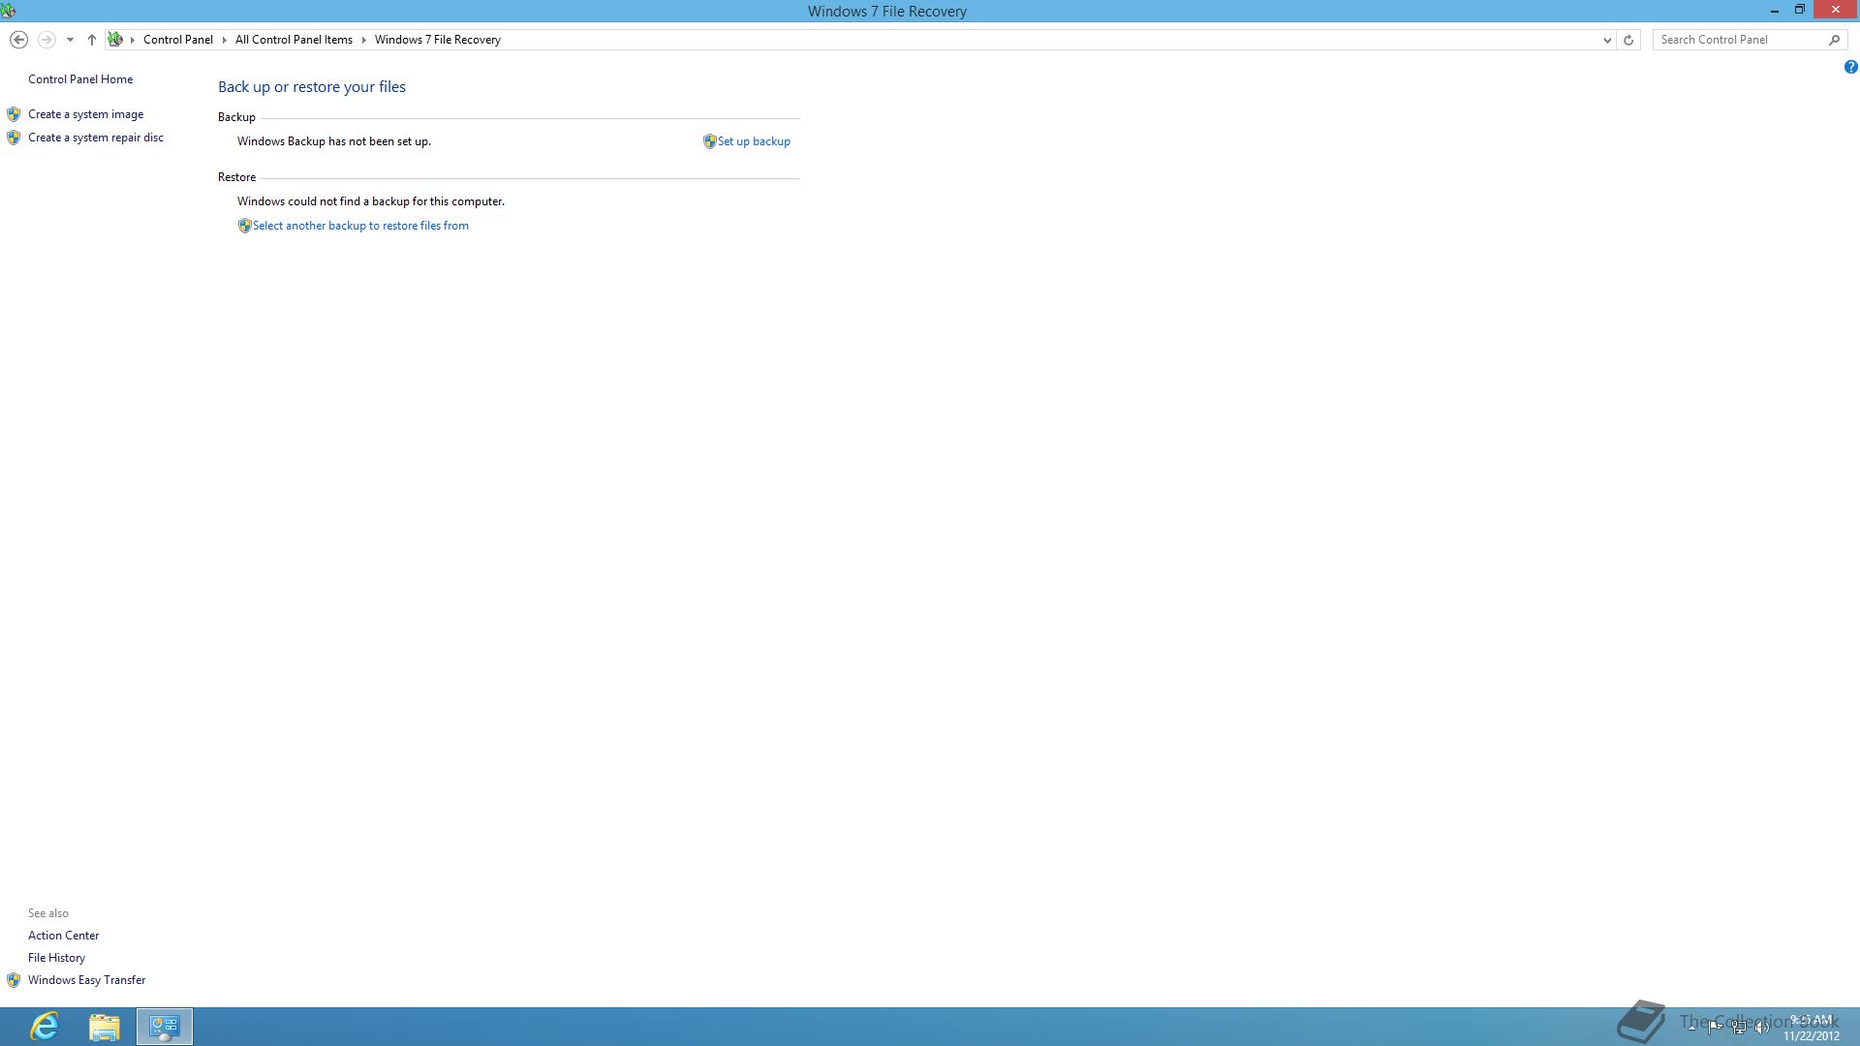Open File Explorer from taskbar

[x=105, y=1027]
